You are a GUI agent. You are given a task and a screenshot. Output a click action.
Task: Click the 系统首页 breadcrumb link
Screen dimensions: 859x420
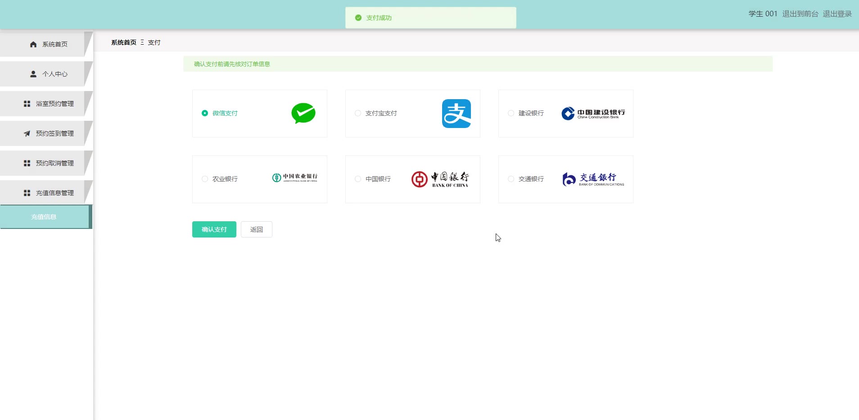click(x=124, y=42)
